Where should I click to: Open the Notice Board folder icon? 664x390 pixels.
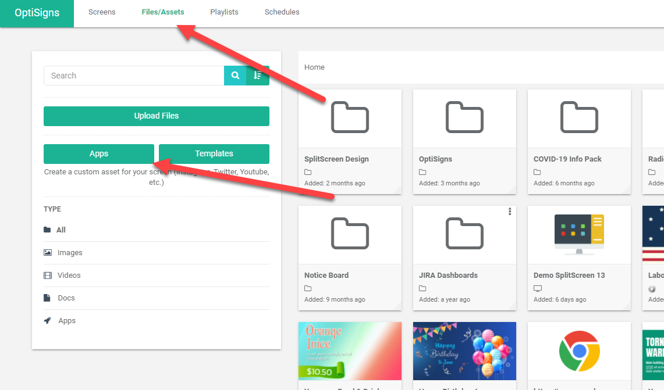coord(350,234)
